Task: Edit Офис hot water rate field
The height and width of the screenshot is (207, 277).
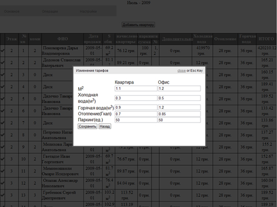Action: coord(179,108)
